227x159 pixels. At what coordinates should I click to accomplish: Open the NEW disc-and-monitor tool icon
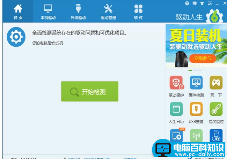point(176,135)
